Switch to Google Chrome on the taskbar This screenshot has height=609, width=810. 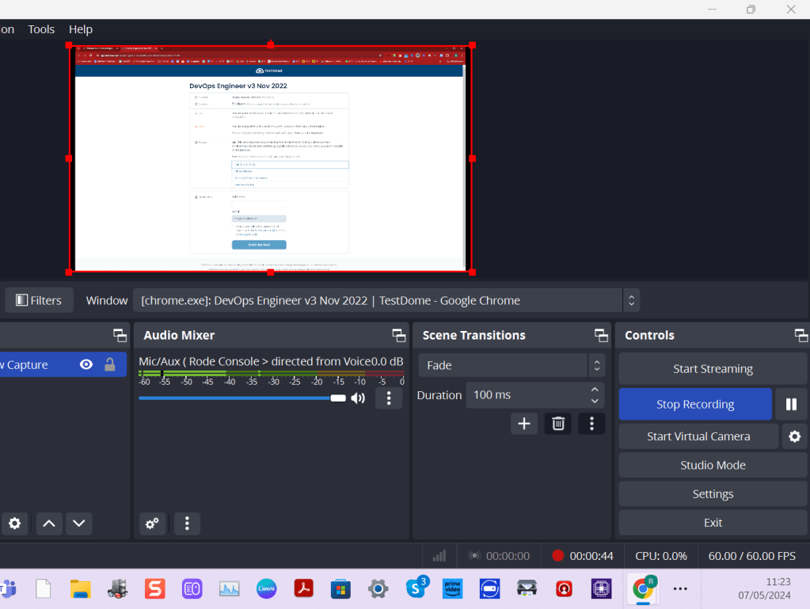pyautogui.click(x=643, y=589)
